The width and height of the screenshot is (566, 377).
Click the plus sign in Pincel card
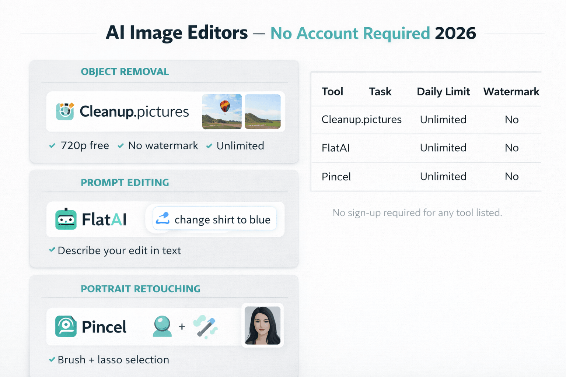[x=182, y=326]
